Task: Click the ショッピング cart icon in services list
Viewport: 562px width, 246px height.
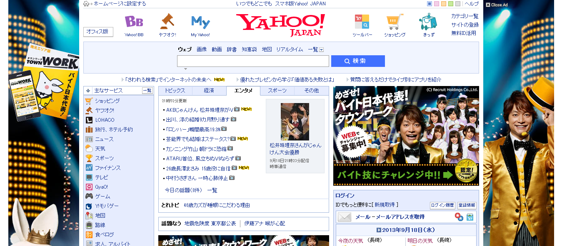Action: point(89,101)
